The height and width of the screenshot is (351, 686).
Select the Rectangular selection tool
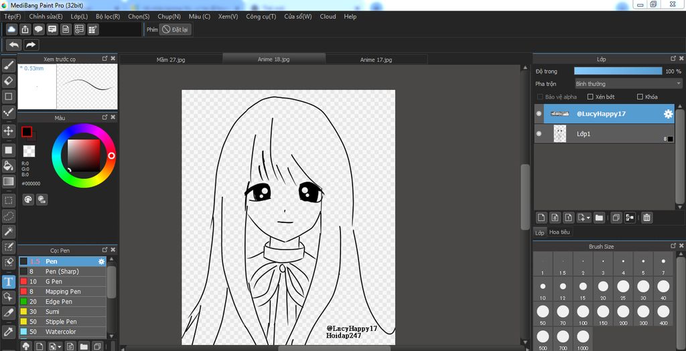click(x=8, y=200)
